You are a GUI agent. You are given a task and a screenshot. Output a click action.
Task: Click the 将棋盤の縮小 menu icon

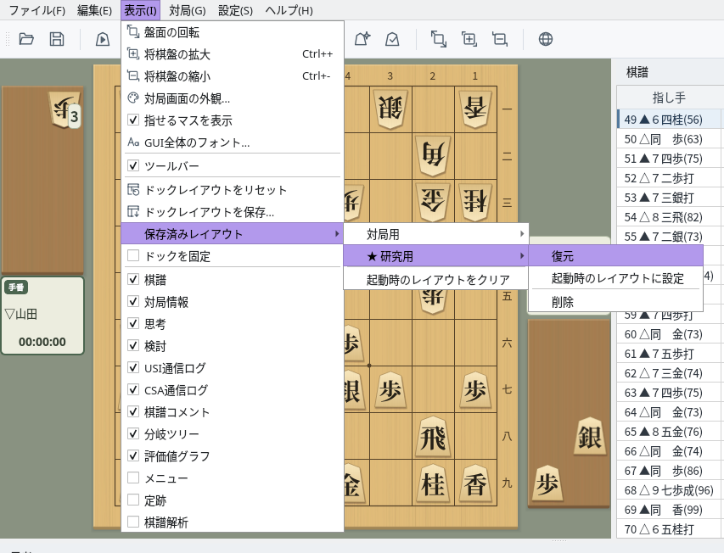tap(133, 75)
